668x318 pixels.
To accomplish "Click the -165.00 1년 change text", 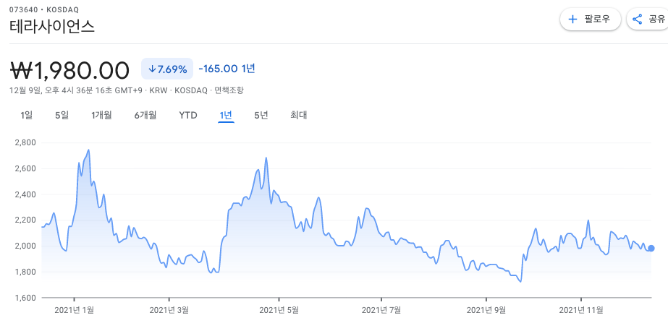I will click(227, 69).
